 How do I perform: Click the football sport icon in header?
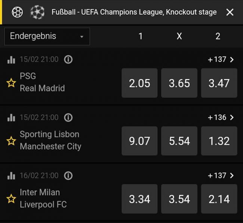(x=17, y=12)
